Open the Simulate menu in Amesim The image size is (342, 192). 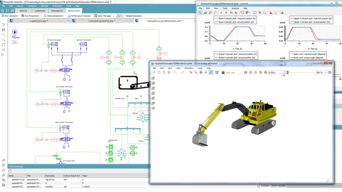click(44, 6)
